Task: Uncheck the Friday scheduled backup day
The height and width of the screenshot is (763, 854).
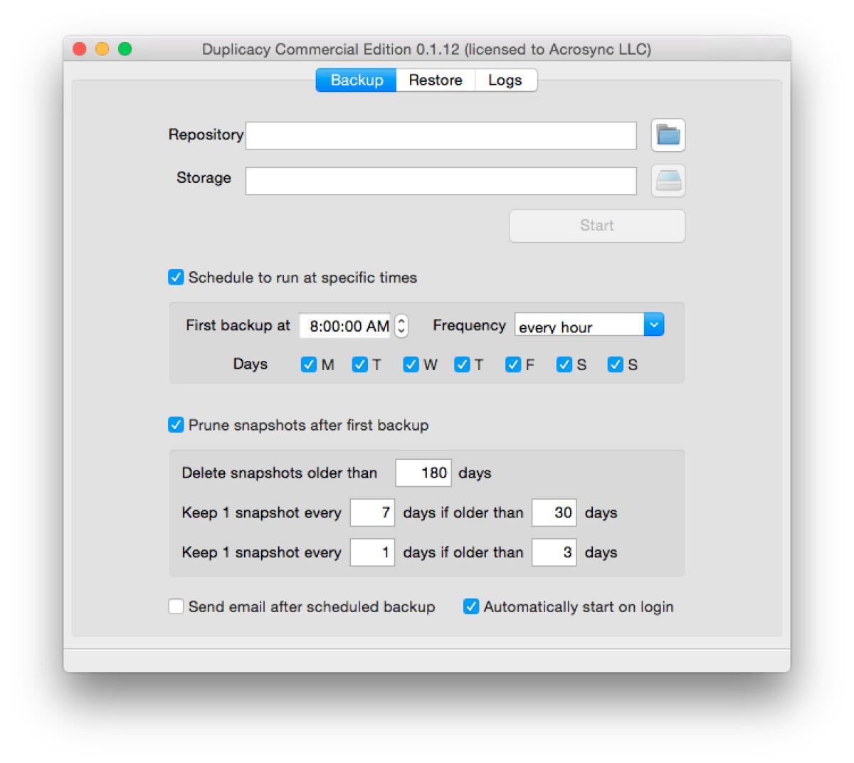Action: (513, 364)
